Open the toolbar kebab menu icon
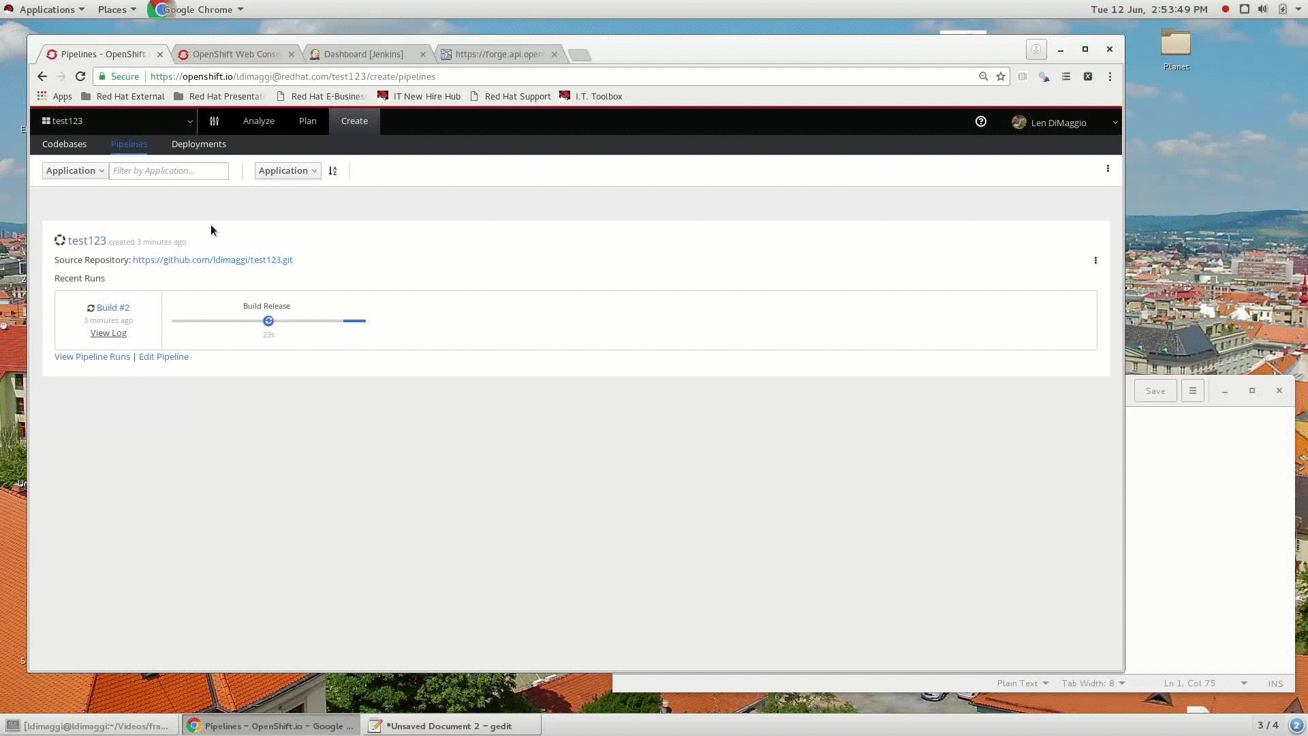Image resolution: width=1308 pixels, height=736 pixels. (1108, 168)
